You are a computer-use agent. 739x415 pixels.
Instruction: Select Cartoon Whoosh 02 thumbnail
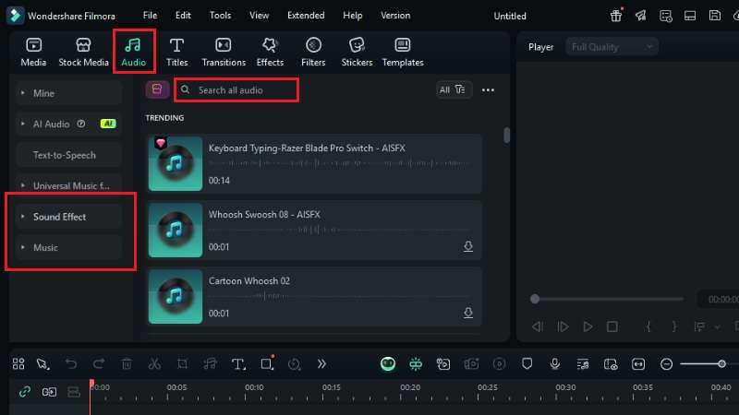(x=176, y=296)
